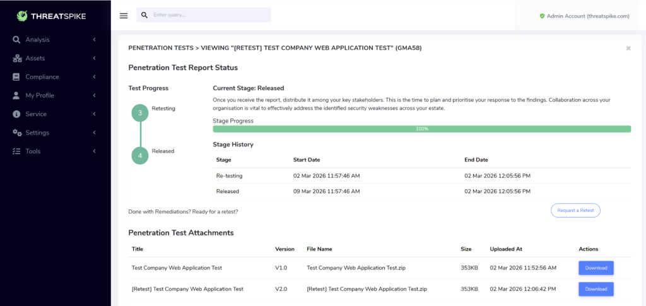Screen dimensions: 646x306
Task: Toggle the hamburger menu icon
Action: tap(124, 15)
